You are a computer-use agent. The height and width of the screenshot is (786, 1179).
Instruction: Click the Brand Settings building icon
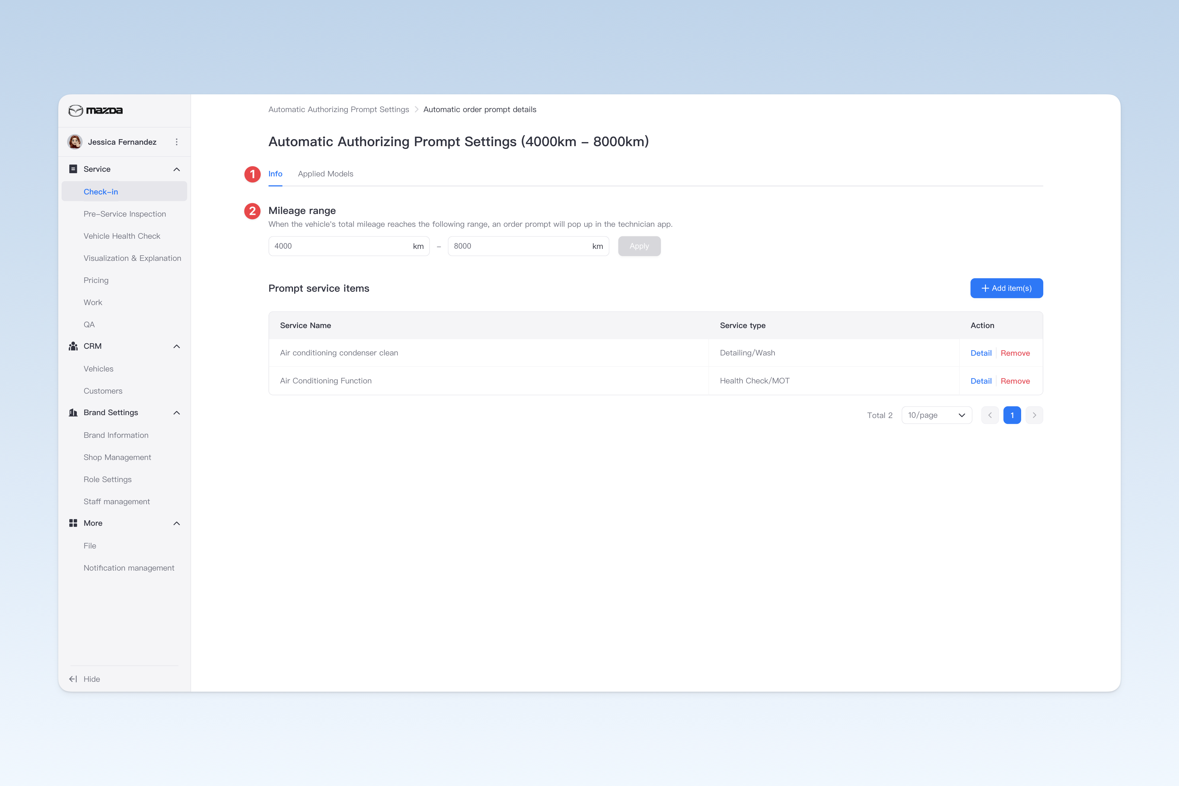(x=73, y=413)
